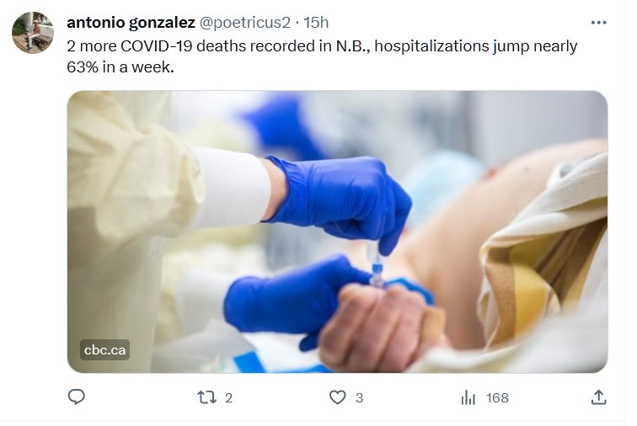The image size is (637, 426).
Task: Click the view count of 168
Action: coord(497,397)
